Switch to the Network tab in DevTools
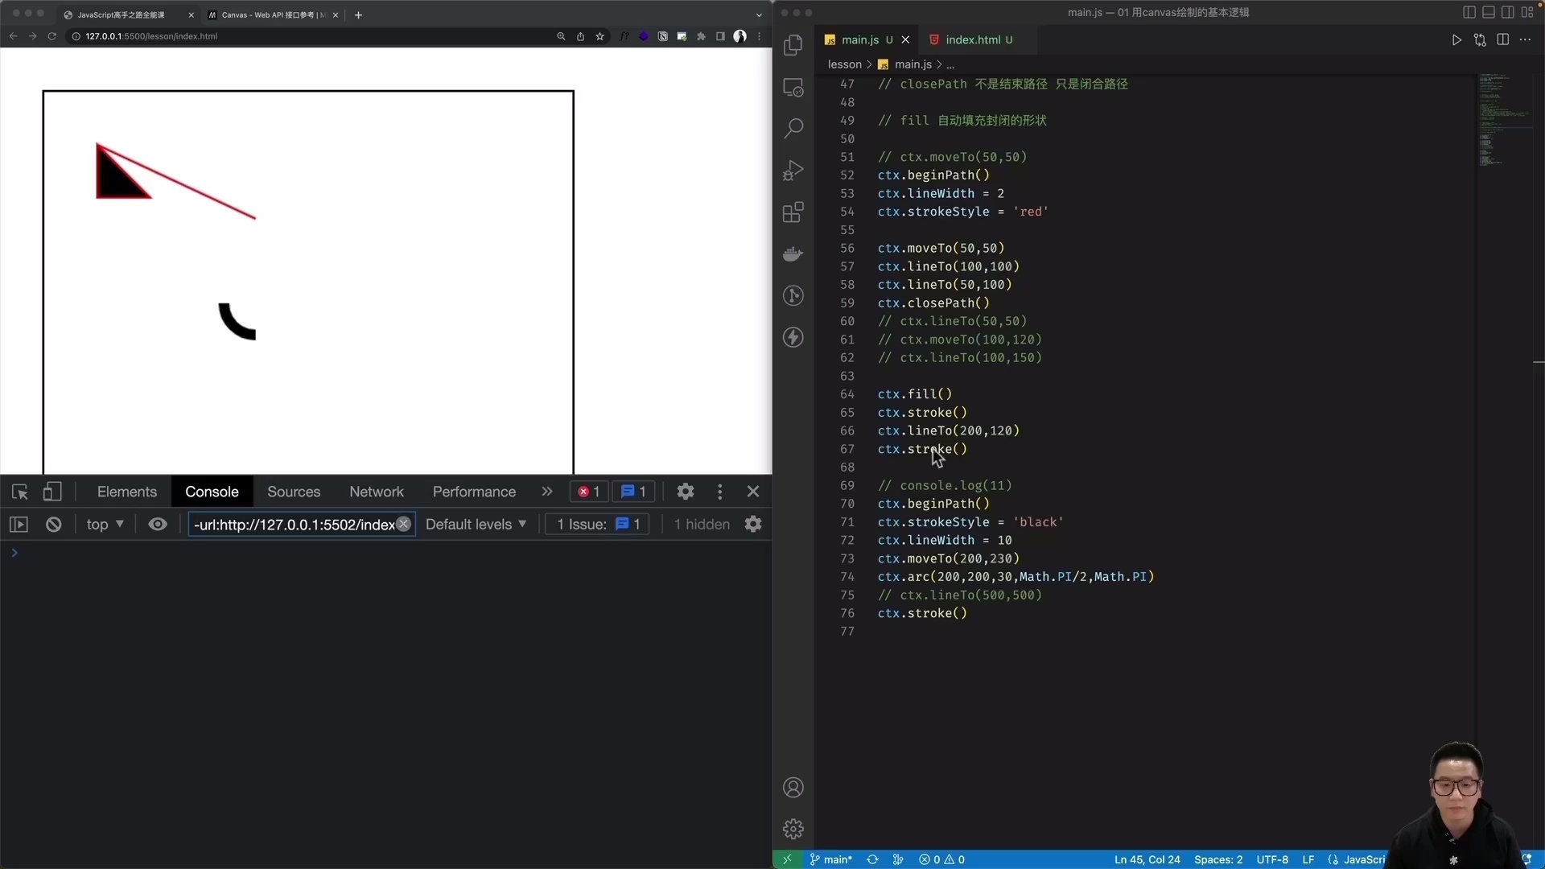 pos(376,492)
